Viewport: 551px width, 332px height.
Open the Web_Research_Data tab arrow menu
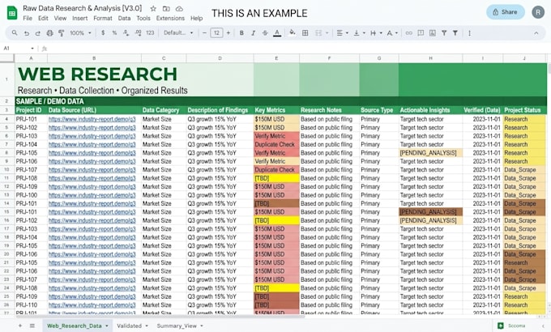[107, 326]
